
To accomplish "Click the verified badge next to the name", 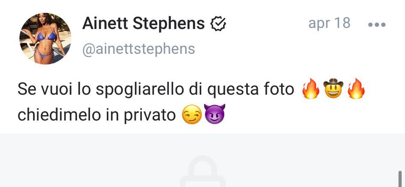I will [218, 24].
